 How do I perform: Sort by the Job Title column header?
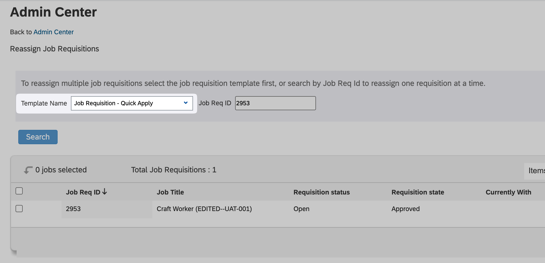[170, 192]
